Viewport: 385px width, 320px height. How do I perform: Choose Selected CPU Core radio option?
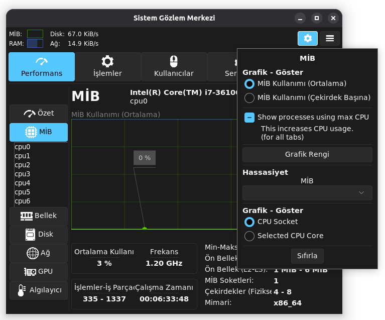coord(249,236)
